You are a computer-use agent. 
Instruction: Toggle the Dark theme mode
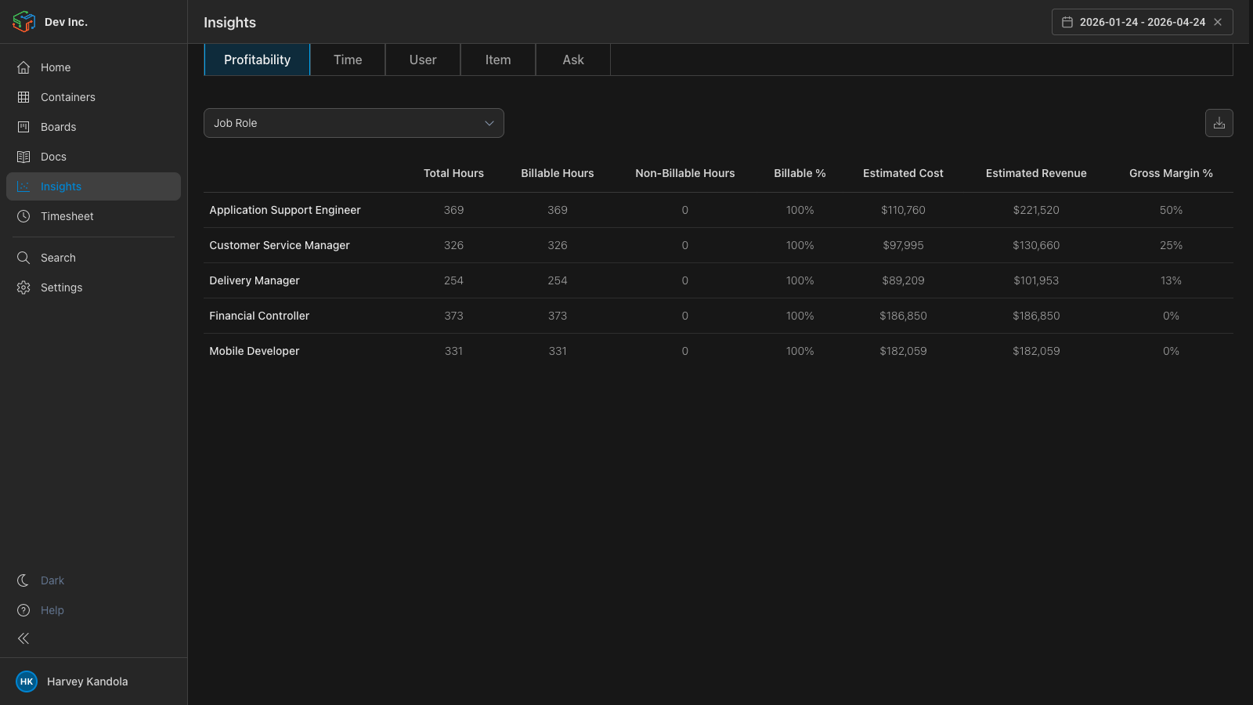(52, 580)
